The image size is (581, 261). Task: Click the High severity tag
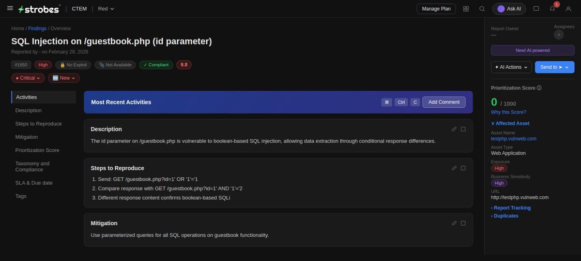click(43, 65)
